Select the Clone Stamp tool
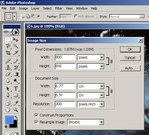The height and width of the screenshot is (135, 149). 8,67
